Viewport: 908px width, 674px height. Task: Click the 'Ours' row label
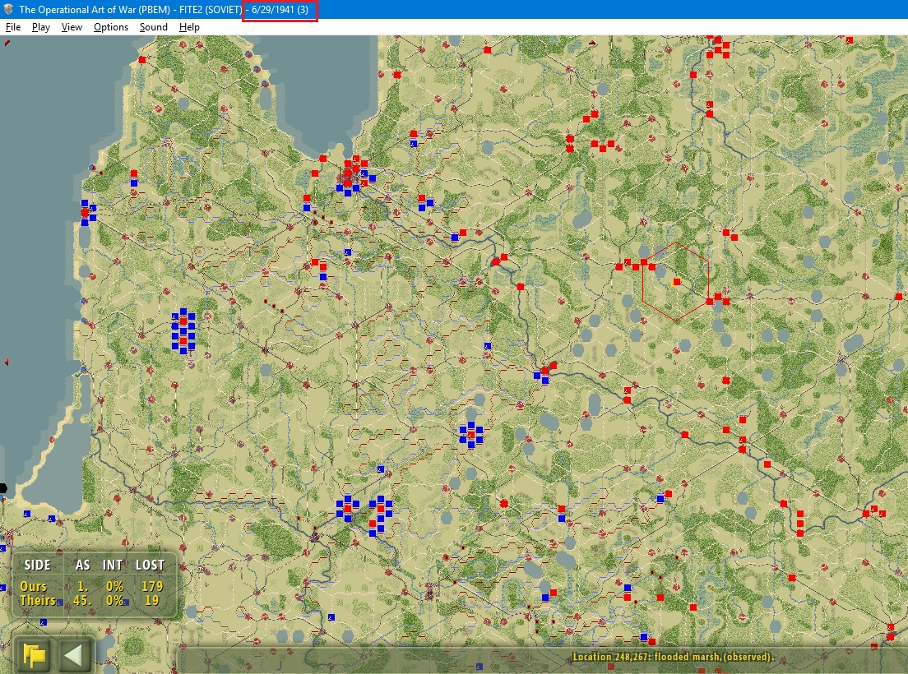33,586
